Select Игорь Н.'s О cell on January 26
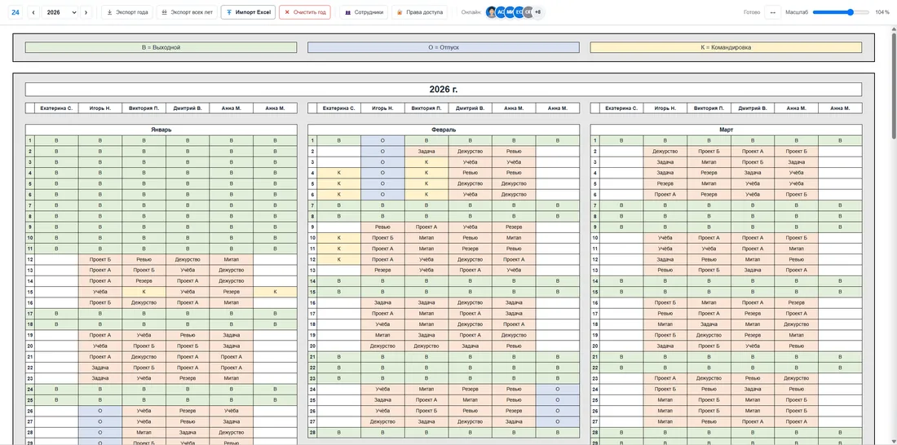The height and width of the screenshot is (445, 897). click(100, 411)
